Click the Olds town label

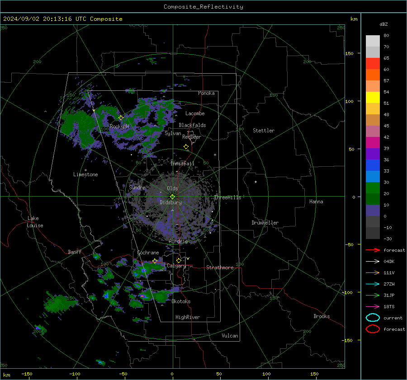(172, 188)
